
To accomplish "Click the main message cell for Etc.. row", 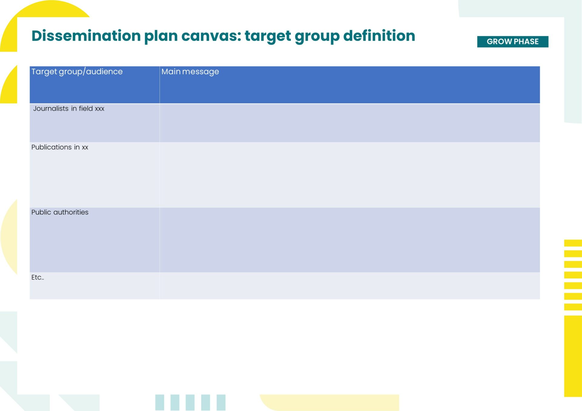I will [x=350, y=286].
